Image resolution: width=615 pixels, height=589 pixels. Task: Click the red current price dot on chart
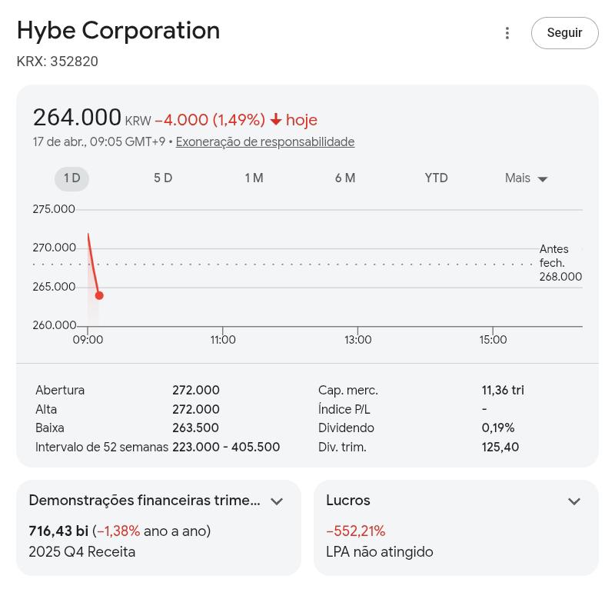[99, 295]
